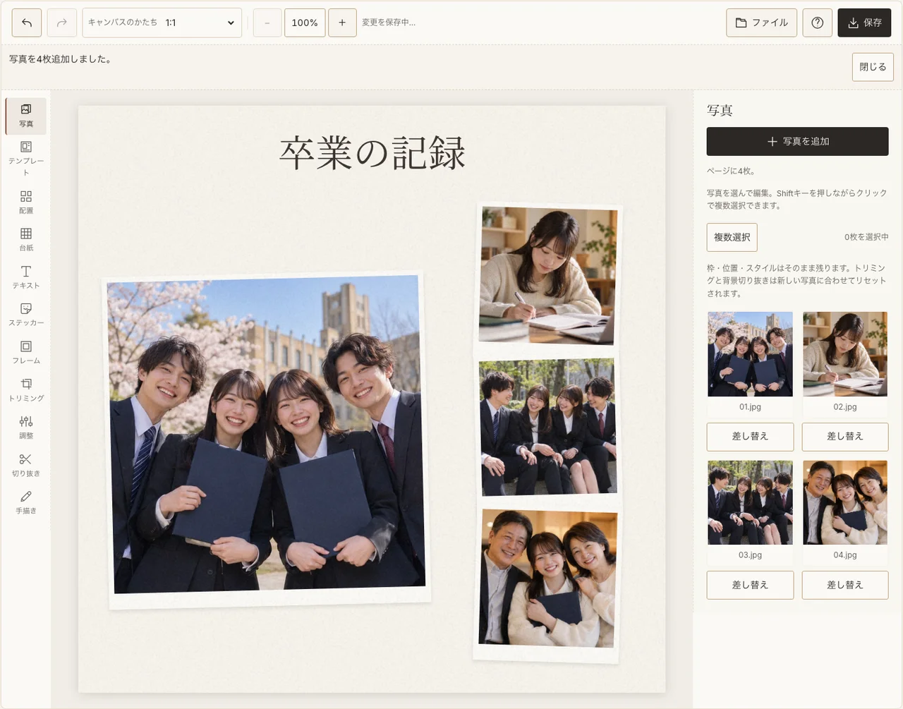Click the 保存 save button
The height and width of the screenshot is (709, 903).
coord(865,23)
